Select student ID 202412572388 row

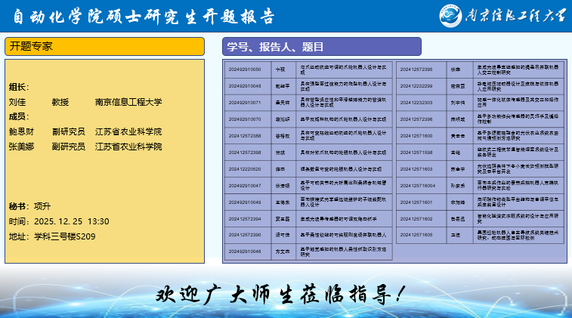(245, 135)
